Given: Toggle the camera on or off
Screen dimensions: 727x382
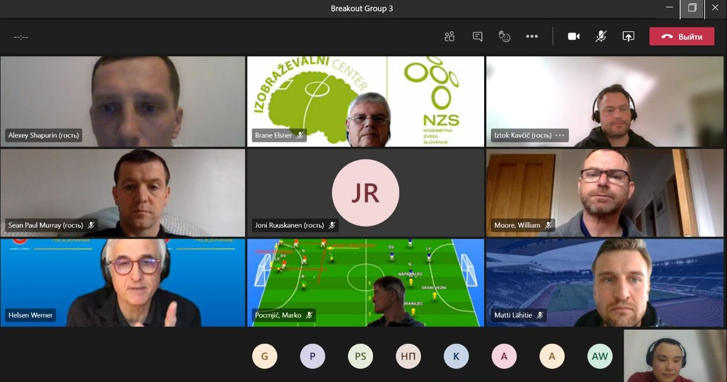Looking at the screenshot, I should pos(574,36).
